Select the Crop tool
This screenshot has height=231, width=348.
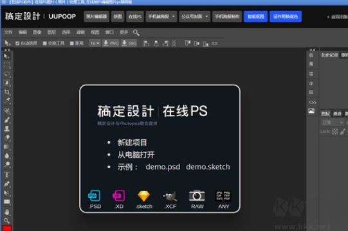6,92
